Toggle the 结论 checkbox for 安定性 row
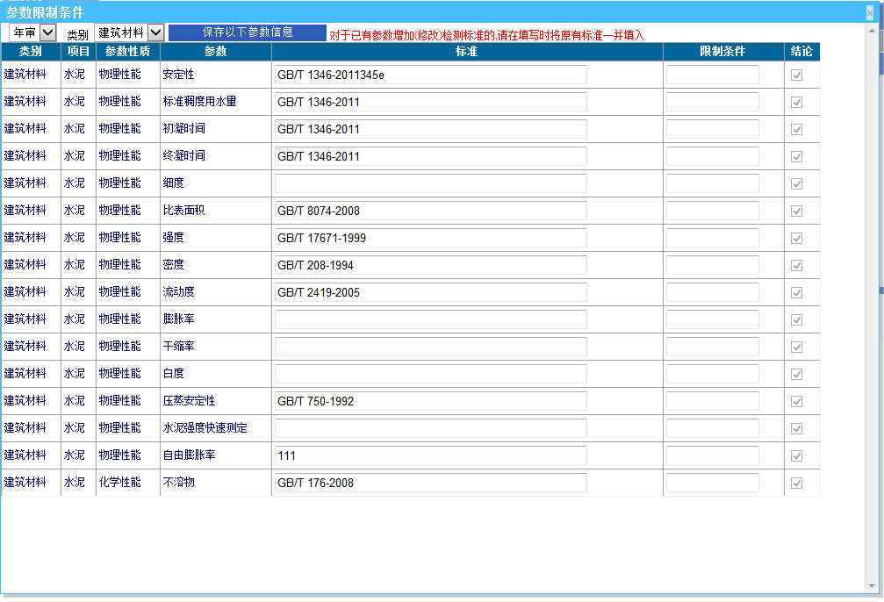The image size is (884, 602). point(797,75)
